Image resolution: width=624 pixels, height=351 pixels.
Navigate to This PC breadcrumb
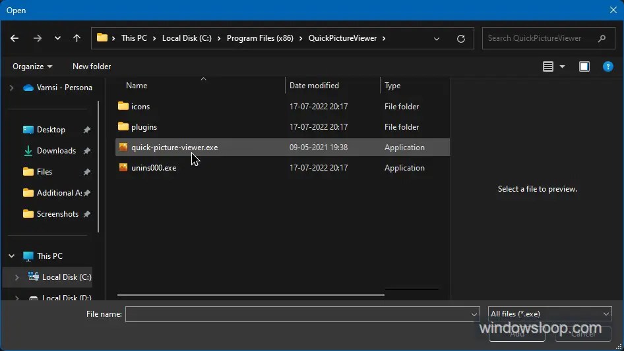(x=134, y=38)
